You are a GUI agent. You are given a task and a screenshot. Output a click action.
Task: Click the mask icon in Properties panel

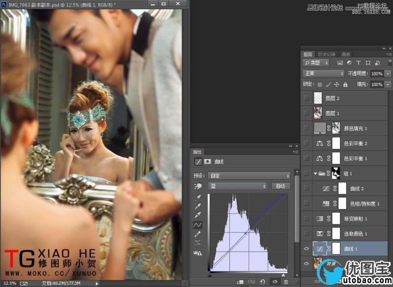(x=207, y=162)
